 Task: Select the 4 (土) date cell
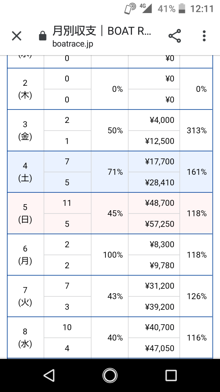[25, 172]
